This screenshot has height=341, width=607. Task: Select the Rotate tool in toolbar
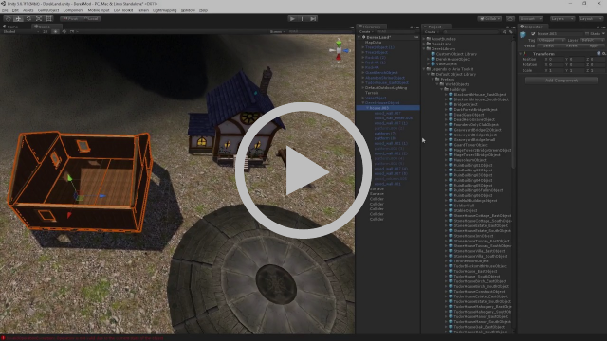[28, 18]
